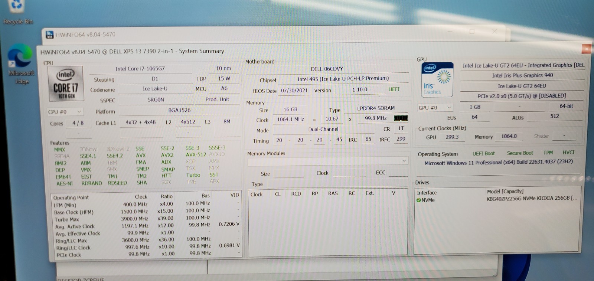Click the RCD column header in timings table

pyautogui.click(x=296, y=194)
